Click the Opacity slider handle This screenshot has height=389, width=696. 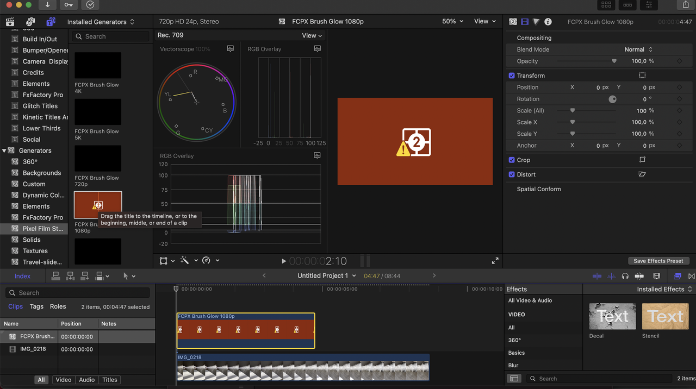click(x=614, y=61)
